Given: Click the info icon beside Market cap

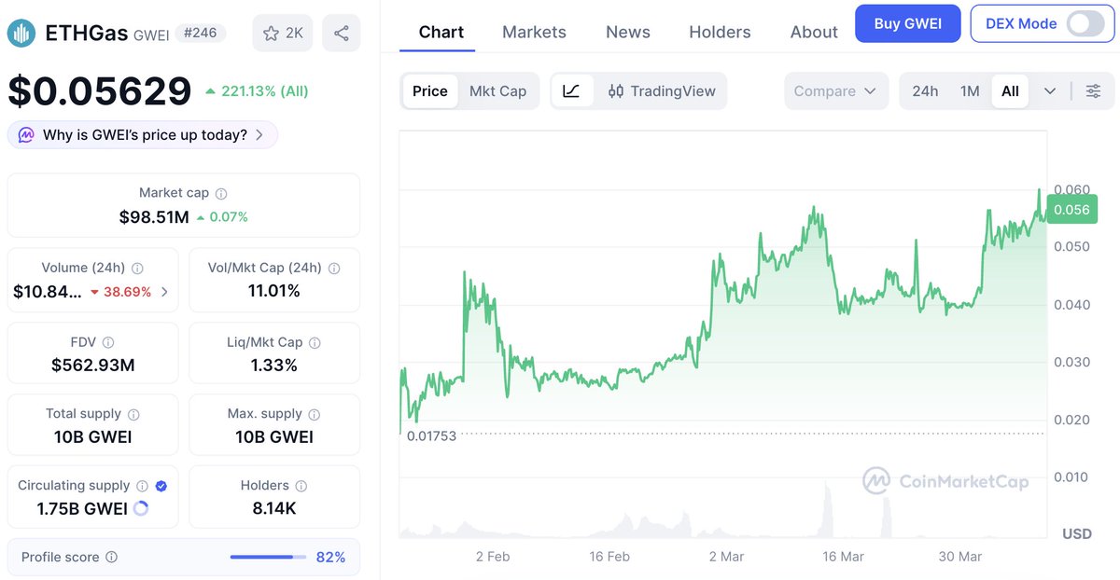Looking at the screenshot, I should click(221, 194).
